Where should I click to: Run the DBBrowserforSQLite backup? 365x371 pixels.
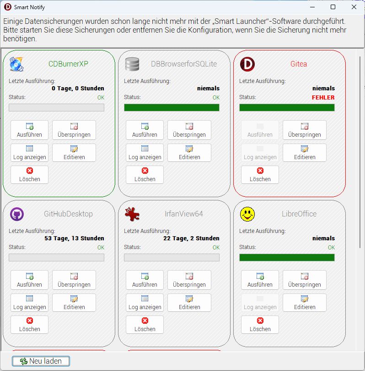click(x=145, y=130)
